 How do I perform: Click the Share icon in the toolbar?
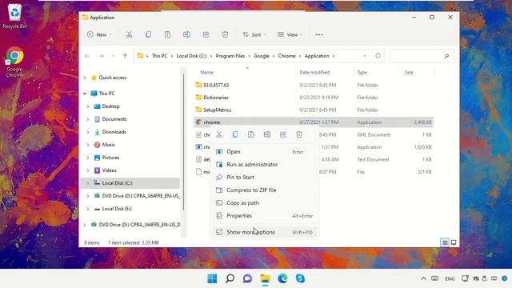coord(206,34)
